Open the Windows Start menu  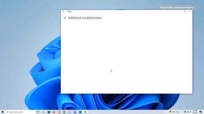[x=3, y=112]
